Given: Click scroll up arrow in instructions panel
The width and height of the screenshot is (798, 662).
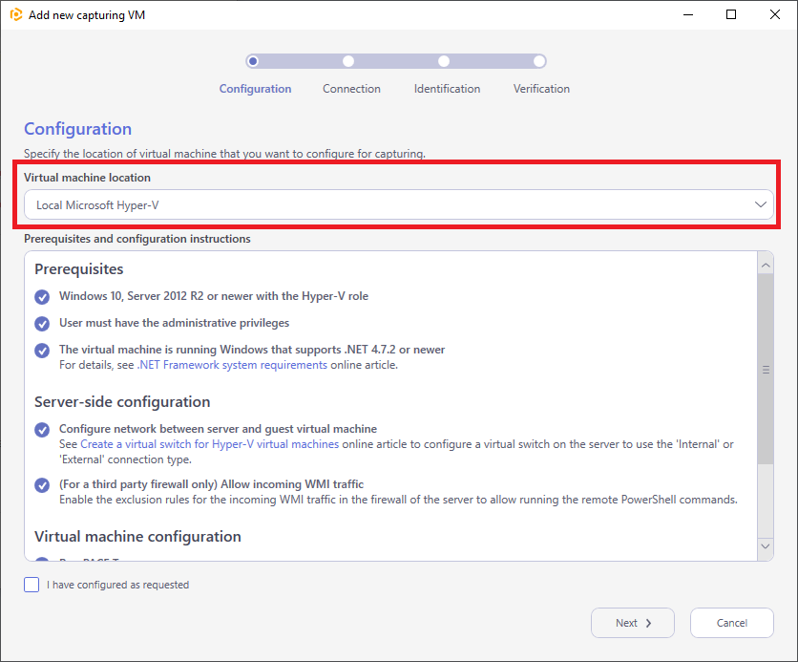Looking at the screenshot, I should coord(766,266).
